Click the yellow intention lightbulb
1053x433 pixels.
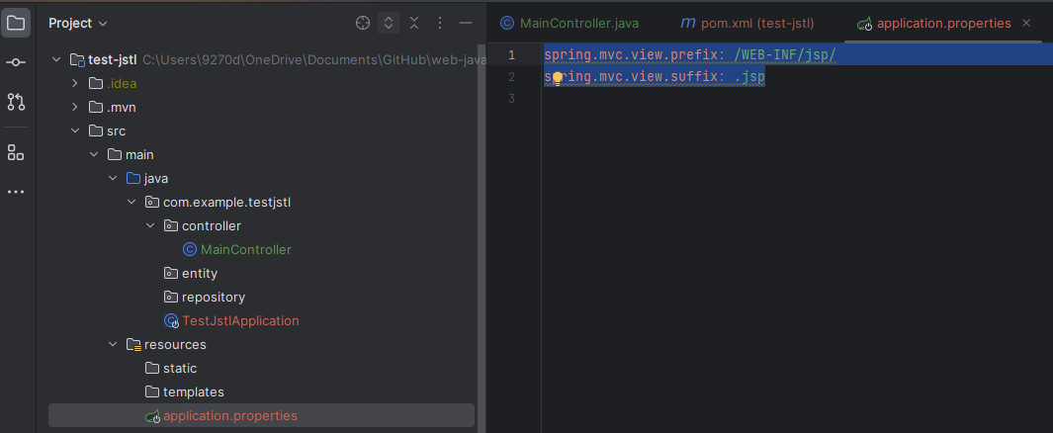[x=557, y=78]
